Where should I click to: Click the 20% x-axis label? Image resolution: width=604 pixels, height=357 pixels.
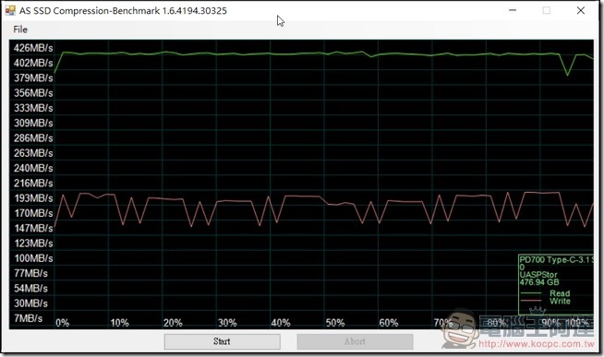point(173,323)
